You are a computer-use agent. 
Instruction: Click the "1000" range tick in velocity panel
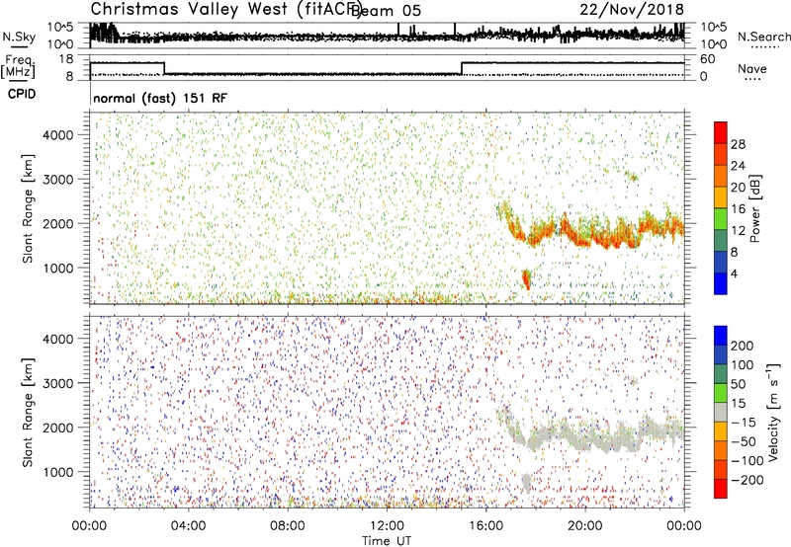pyautogui.click(x=57, y=472)
